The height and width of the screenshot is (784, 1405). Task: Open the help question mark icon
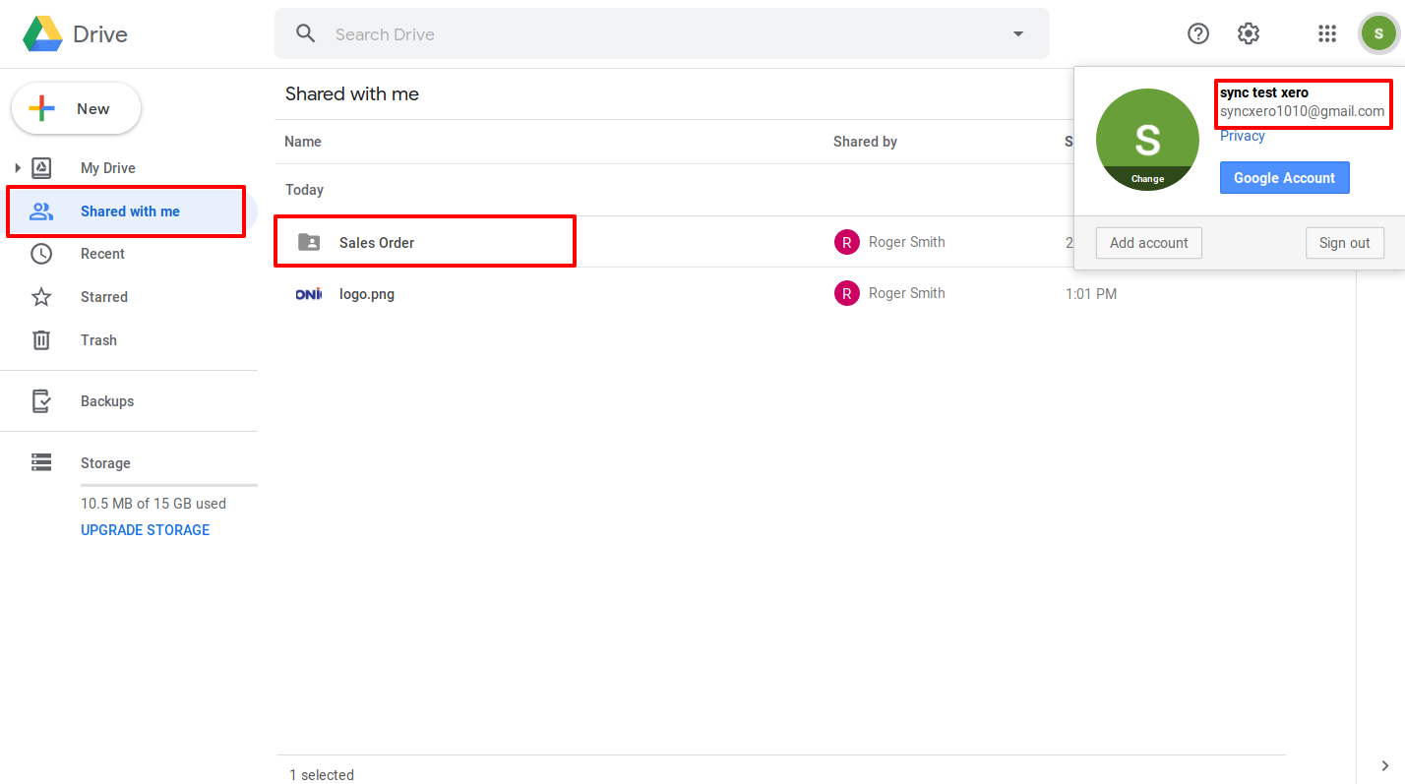tap(1197, 34)
